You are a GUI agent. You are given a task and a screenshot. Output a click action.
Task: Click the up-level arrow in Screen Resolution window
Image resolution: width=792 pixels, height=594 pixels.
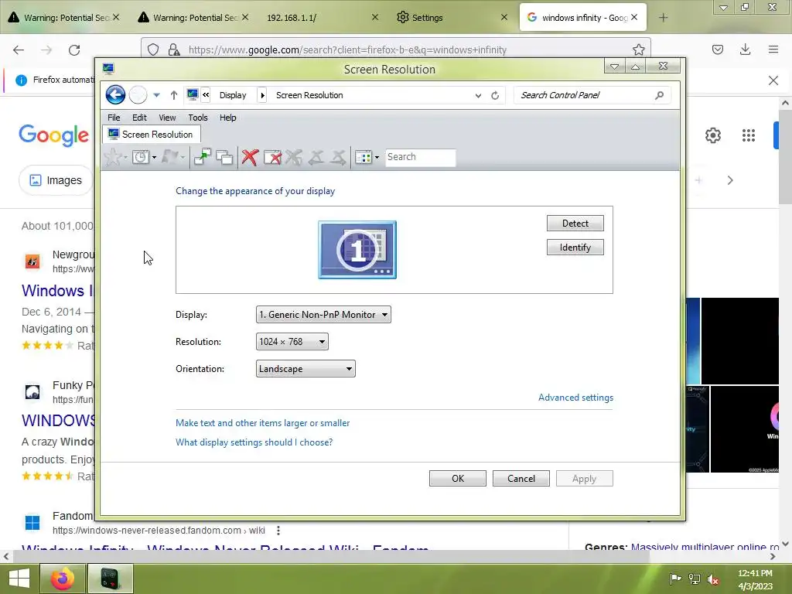(x=174, y=95)
